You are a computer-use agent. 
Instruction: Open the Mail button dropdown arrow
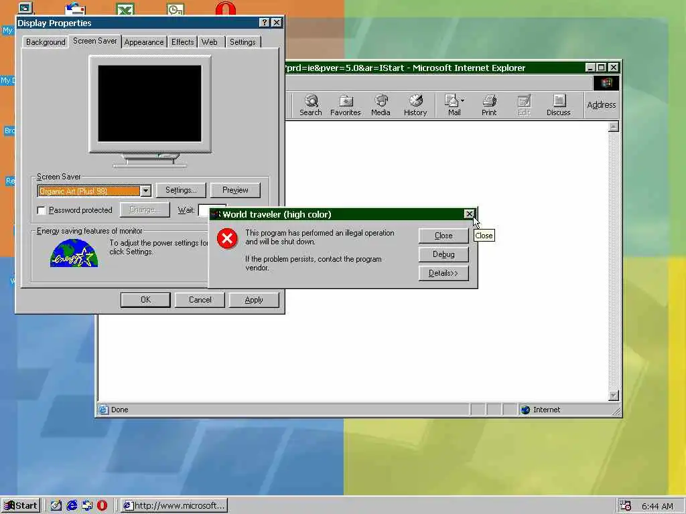462,100
